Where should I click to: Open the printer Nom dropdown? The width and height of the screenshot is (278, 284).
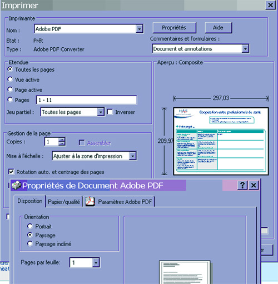140,29
